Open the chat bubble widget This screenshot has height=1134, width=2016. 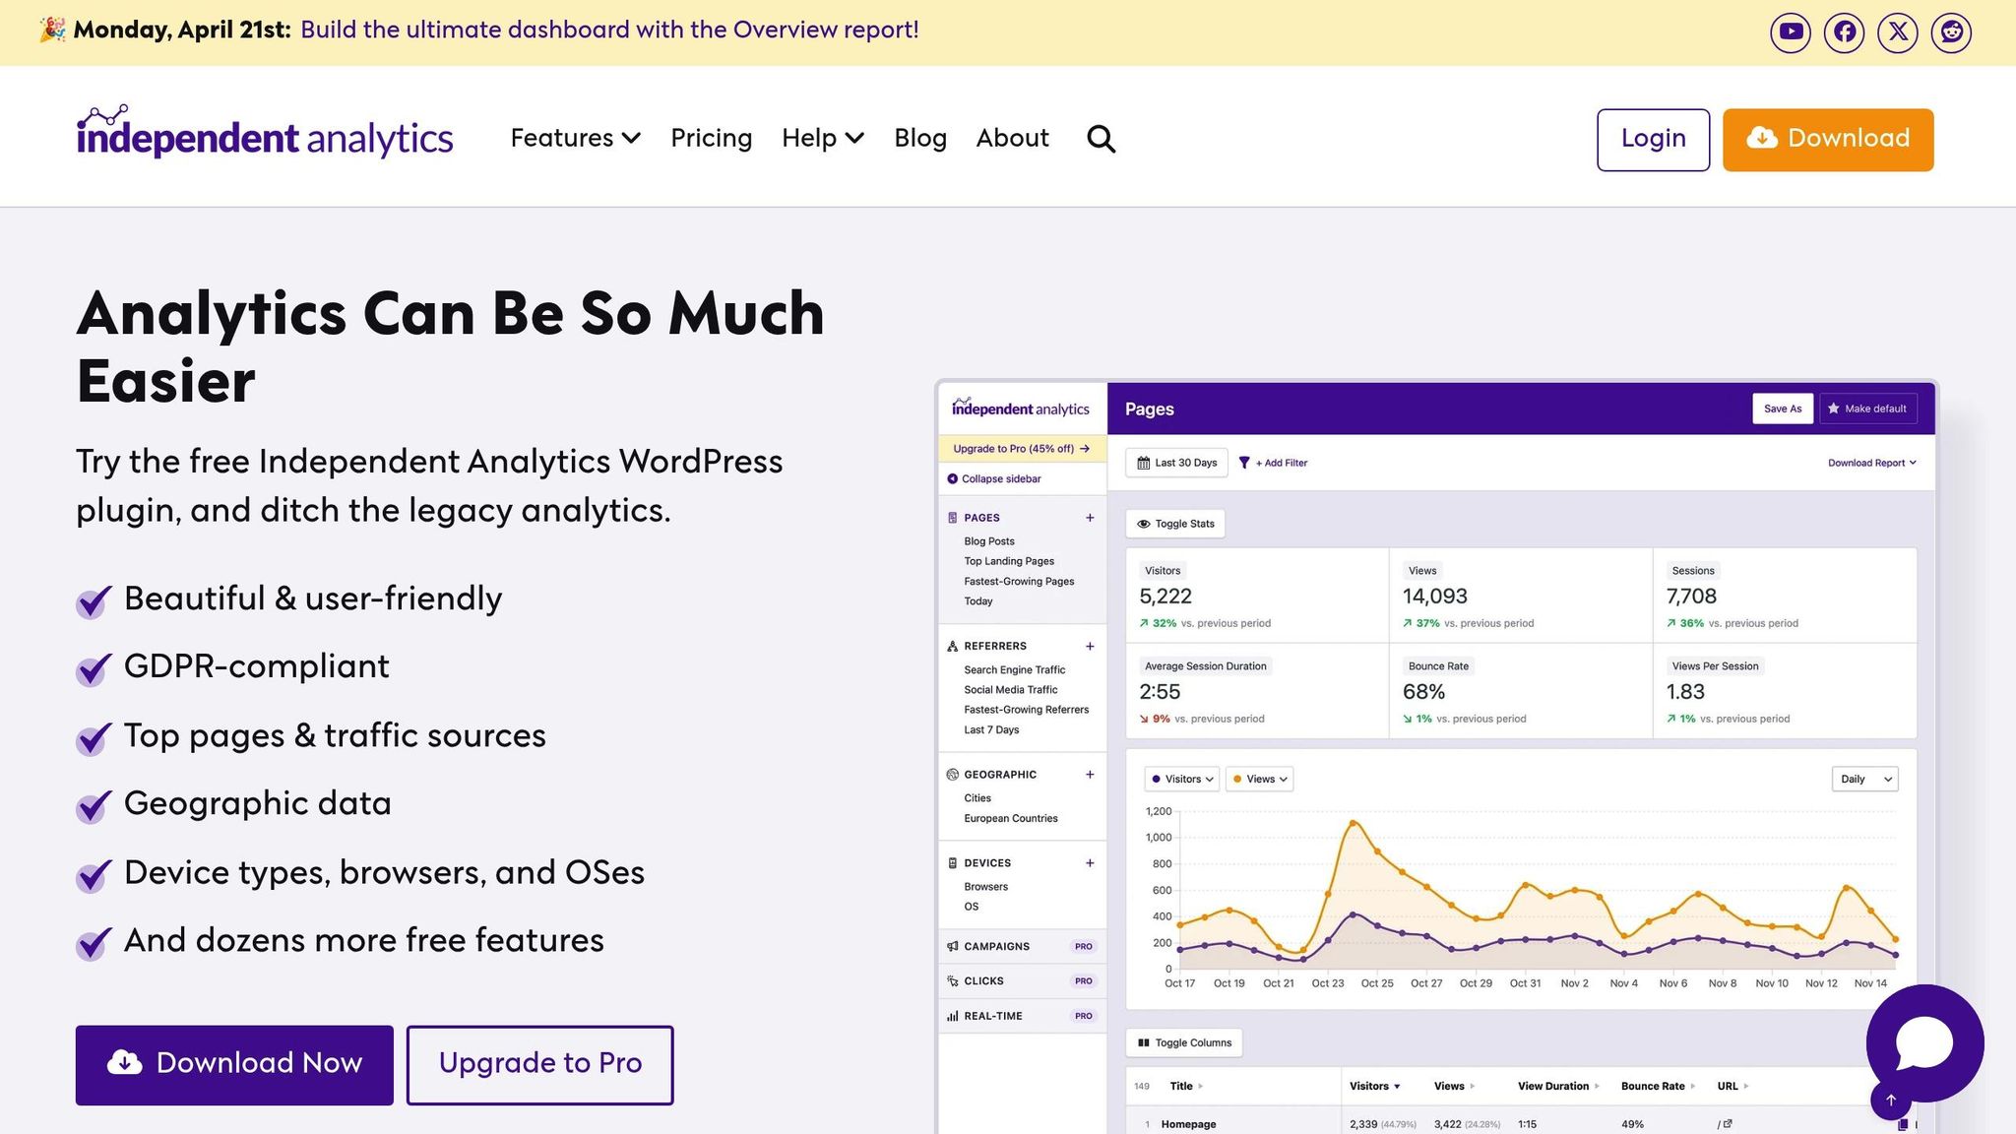[1923, 1045]
